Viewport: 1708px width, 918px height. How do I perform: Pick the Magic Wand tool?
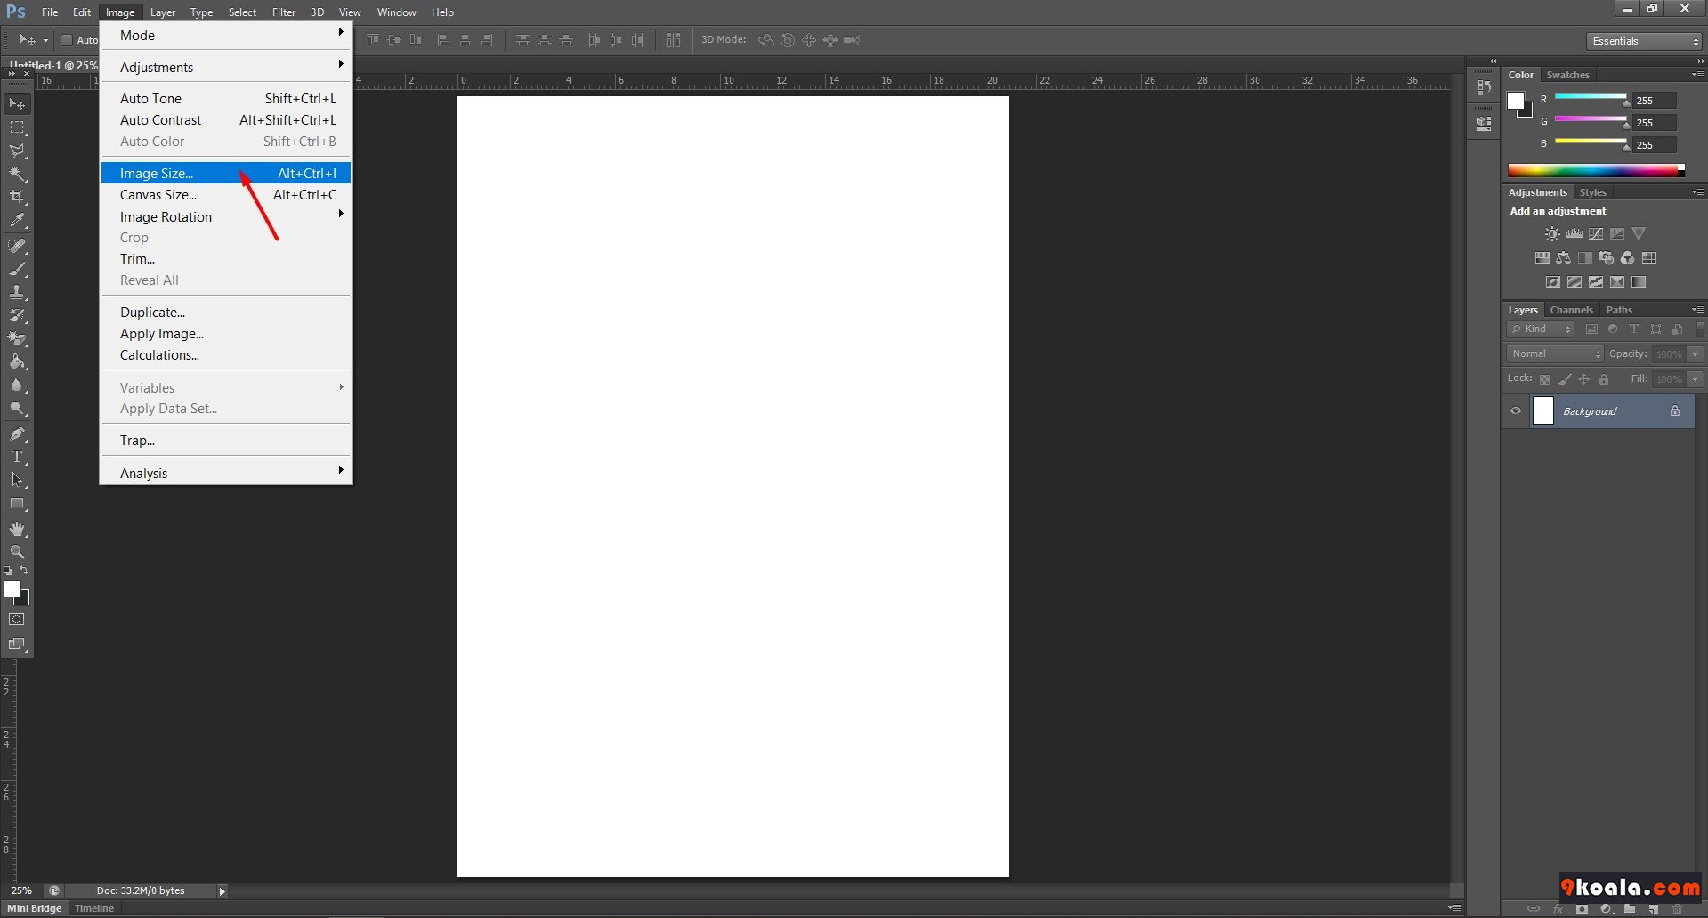click(17, 174)
